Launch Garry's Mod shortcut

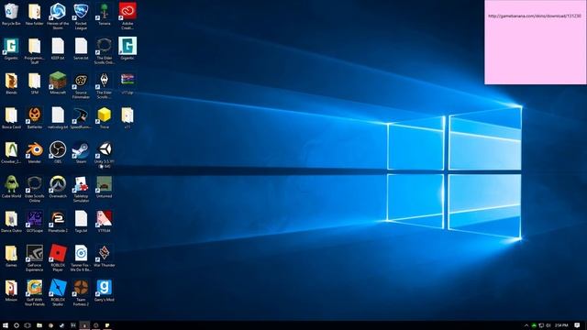104,291
